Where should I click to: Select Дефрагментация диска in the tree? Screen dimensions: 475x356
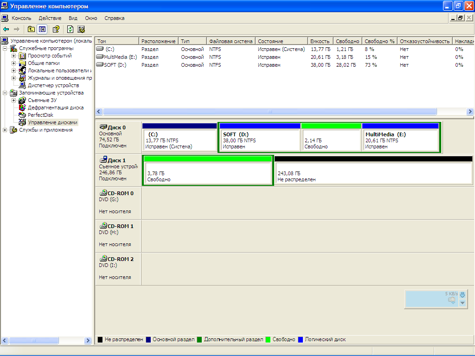click(55, 108)
